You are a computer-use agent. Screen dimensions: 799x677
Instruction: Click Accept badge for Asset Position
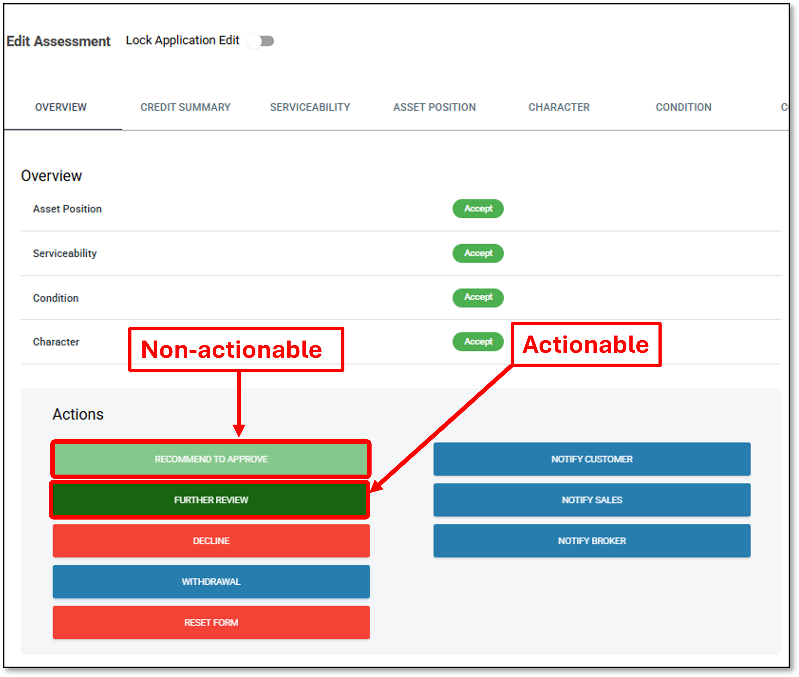(x=478, y=209)
